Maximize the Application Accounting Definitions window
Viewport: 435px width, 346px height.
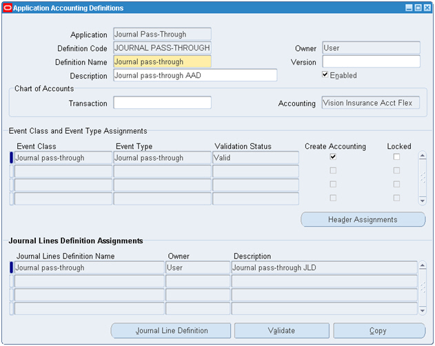point(418,8)
